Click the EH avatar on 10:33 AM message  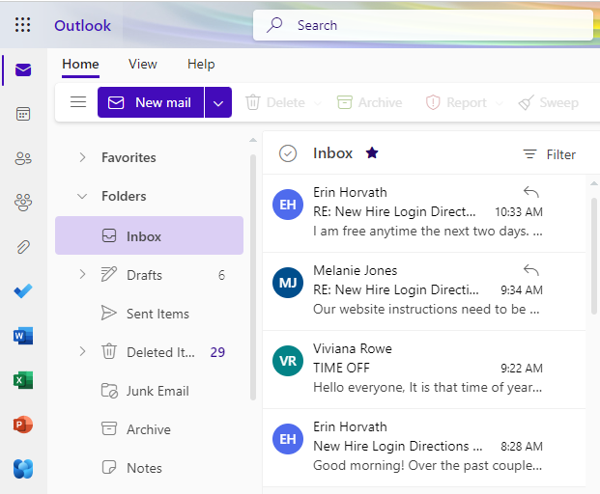pos(288,205)
